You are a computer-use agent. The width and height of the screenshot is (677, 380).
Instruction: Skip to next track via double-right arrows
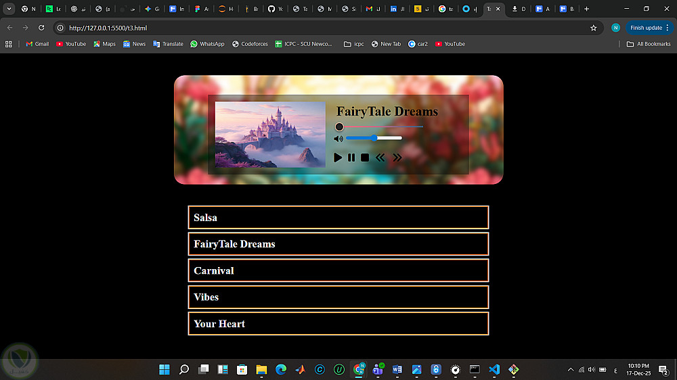click(397, 158)
